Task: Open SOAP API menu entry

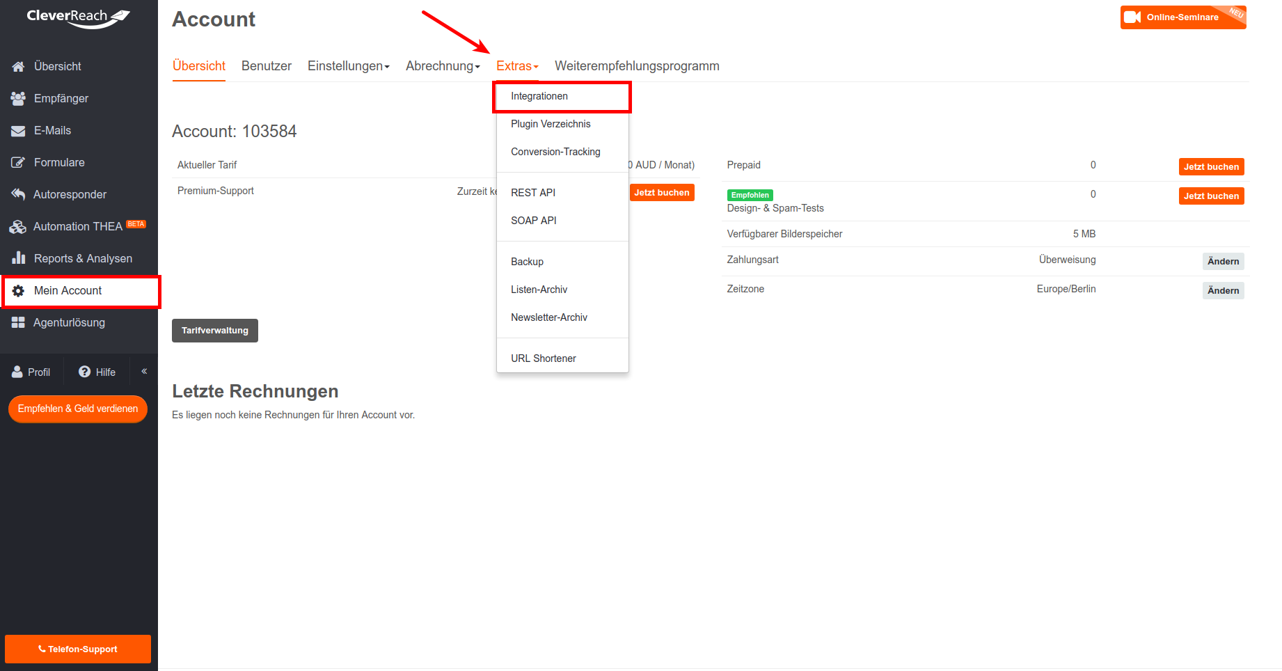Action: point(562,221)
